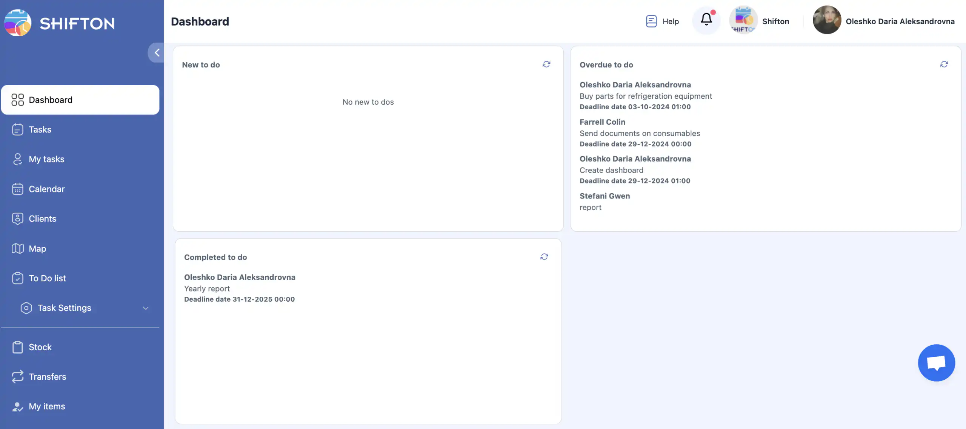
Task: Refresh the Completed to do panel
Action: point(544,257)
